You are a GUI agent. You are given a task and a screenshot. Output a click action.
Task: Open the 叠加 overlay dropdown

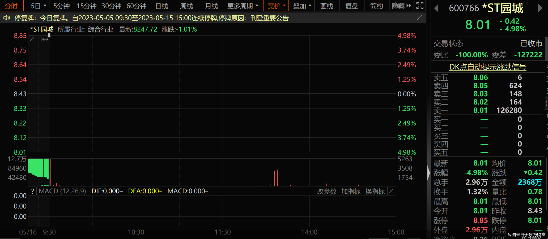click(x=302, y=6)
